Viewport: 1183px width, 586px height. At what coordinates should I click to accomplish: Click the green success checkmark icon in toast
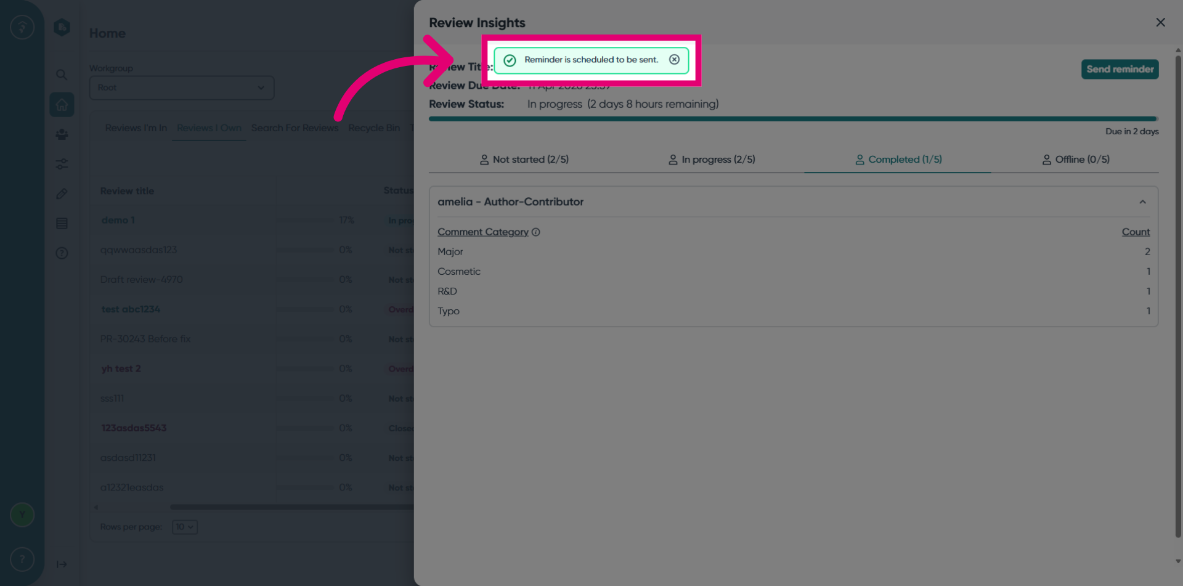coord(510,60)
